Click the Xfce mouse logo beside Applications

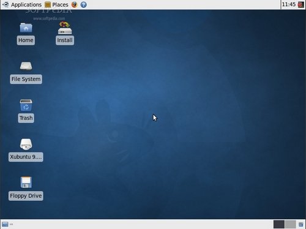[6, 4]
